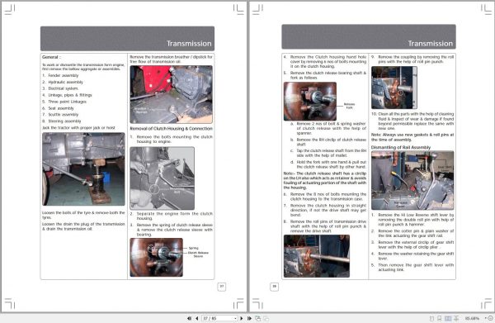The width and height of the screenshot is (495, 323).
Task: Switch to single page layout
Action: tap(431, 318)
